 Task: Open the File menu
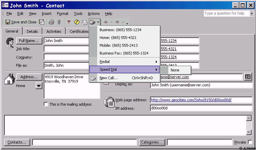(9, 14)
